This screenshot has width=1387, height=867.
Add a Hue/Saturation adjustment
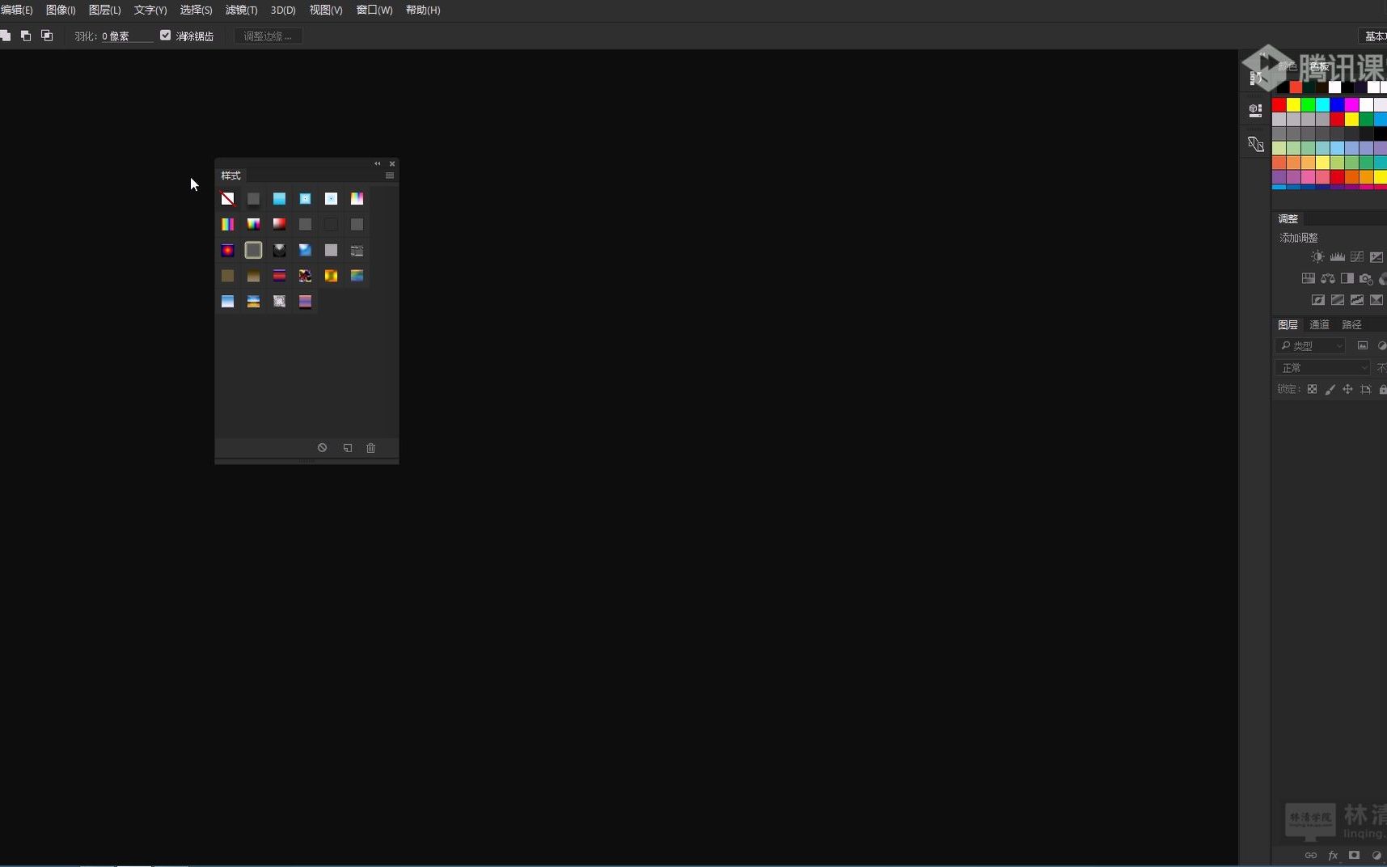coord(1308,278)
